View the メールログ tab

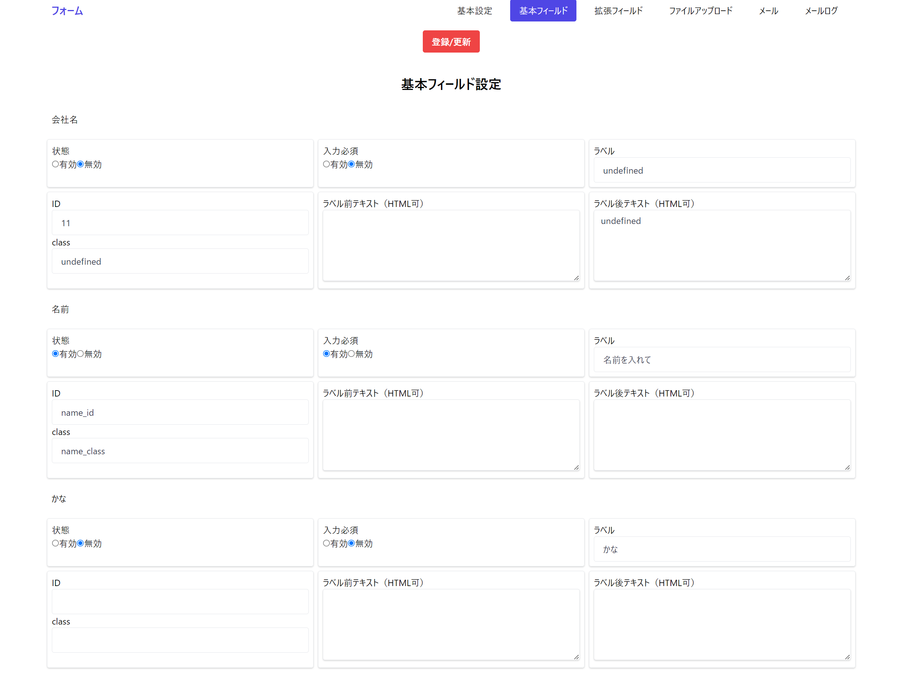pyautogui.click(x=821, y=11)
